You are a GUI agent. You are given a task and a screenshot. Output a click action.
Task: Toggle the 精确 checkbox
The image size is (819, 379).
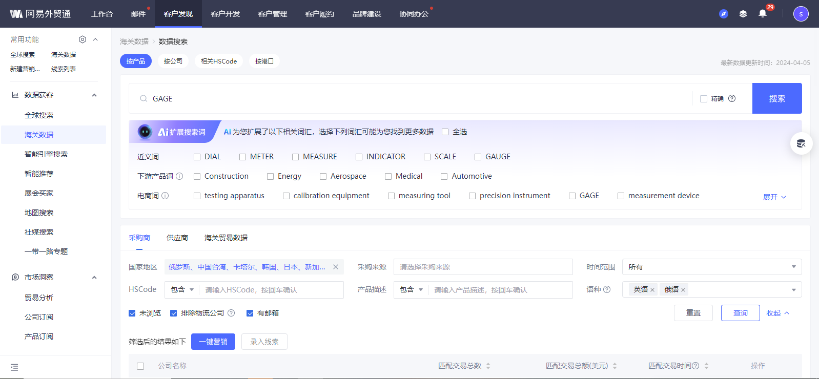[704, 99]
